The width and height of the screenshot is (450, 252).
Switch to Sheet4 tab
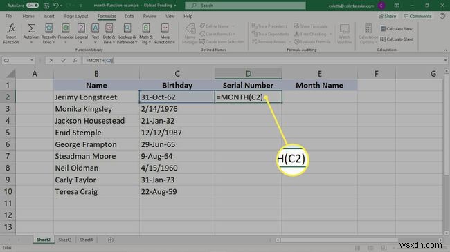click(87, 240)
